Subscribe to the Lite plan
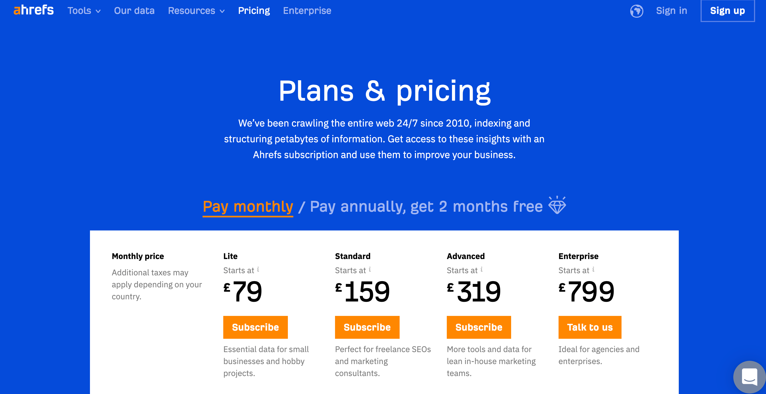Screen dimensions: 766x394 pos(255,327)
